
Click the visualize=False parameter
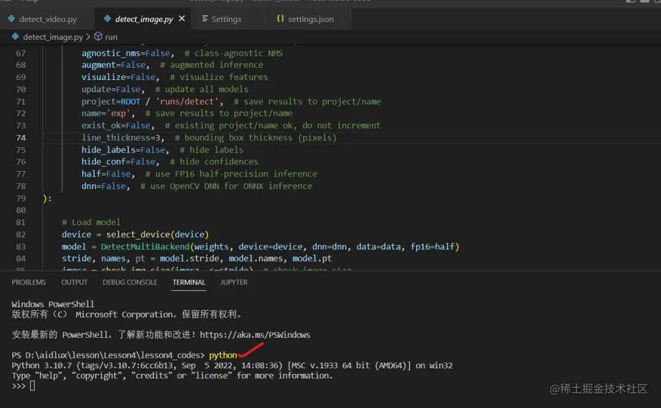(119, 78)
